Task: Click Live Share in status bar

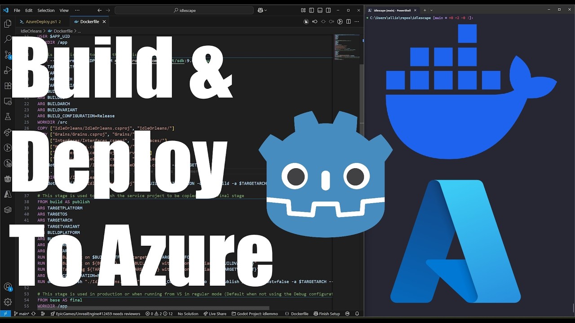Action: point(215,314)
